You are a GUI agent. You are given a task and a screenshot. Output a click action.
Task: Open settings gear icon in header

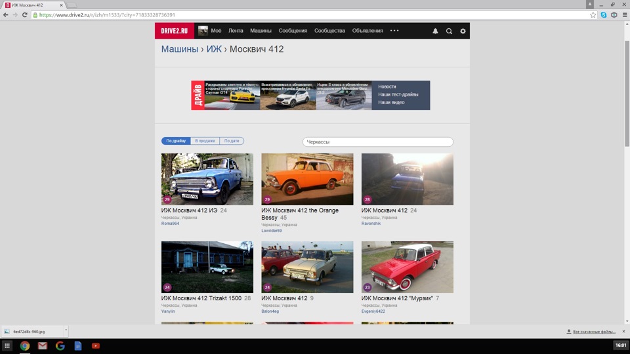(x=463, y=31)
